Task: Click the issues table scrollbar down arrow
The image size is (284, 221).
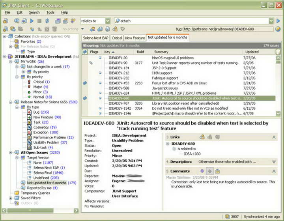Action: coord(278,113)
